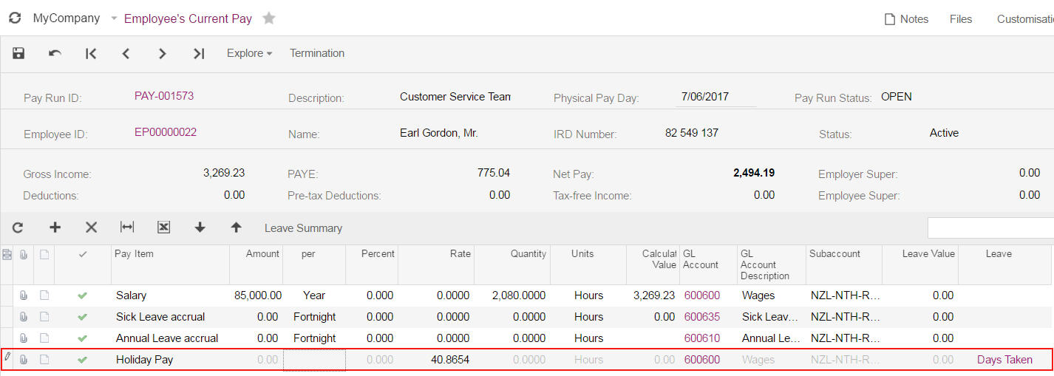Viewport: 1054px width, 376px height.
Task: Fit grid columns to width icon
Action: pyautogui.click(x=127, y=228)
